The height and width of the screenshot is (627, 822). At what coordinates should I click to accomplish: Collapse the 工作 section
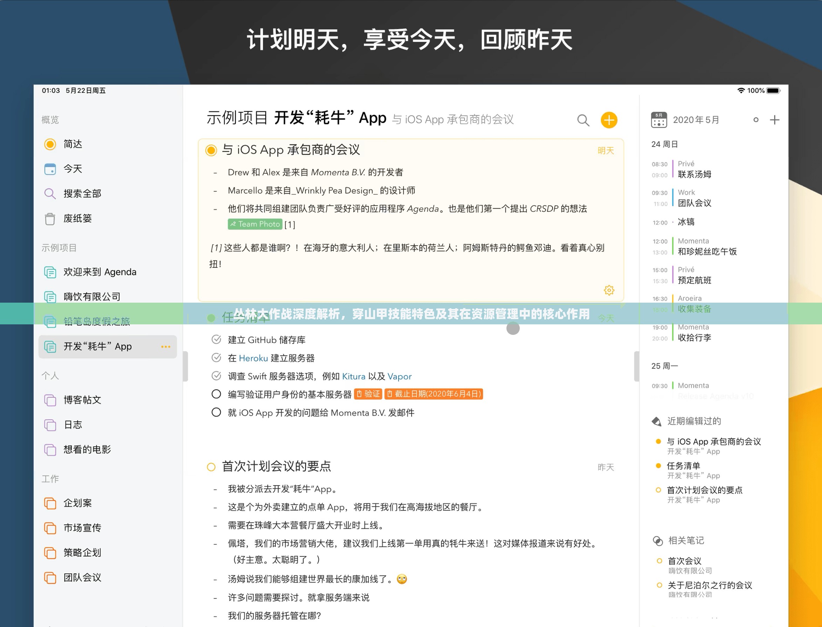coord(50,478)
